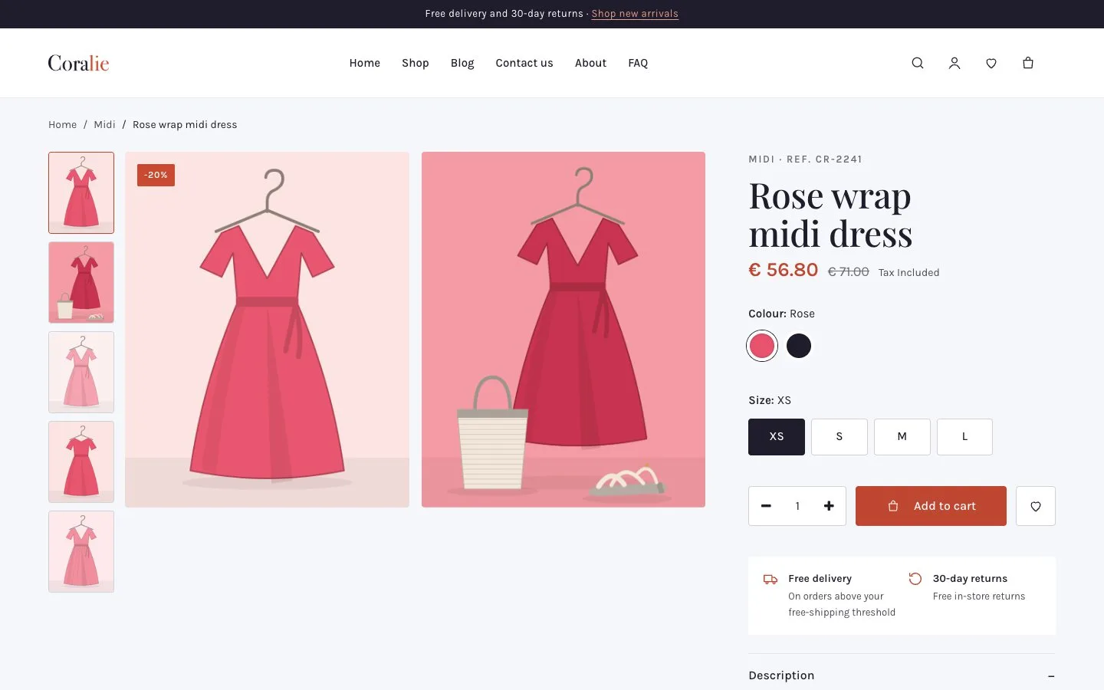This screenshot has width=1104, height=690.
Task: Click the MIDI · REF. CR-2241 text
Action: tap(805, 159)
